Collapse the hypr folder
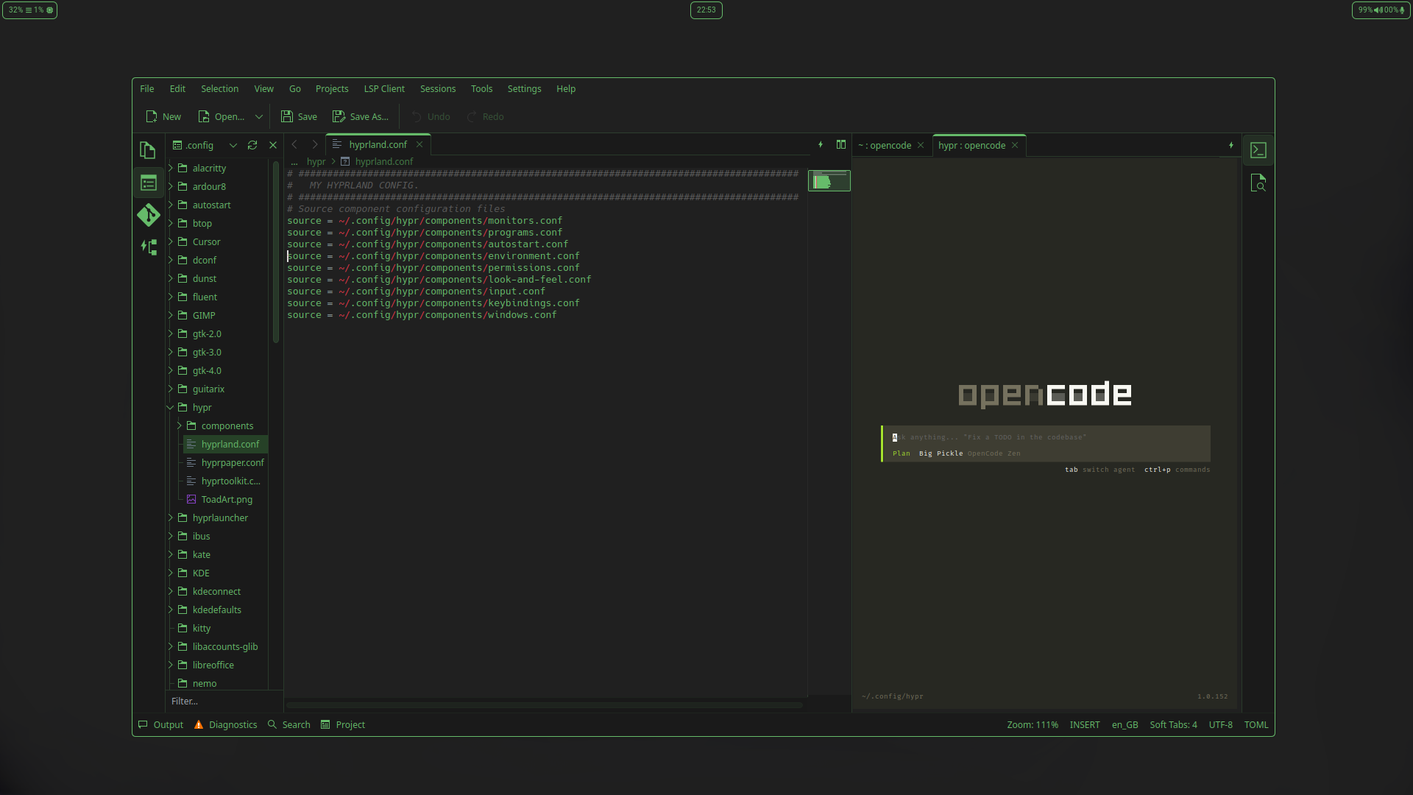The image size is (1413, 795). 171,407
